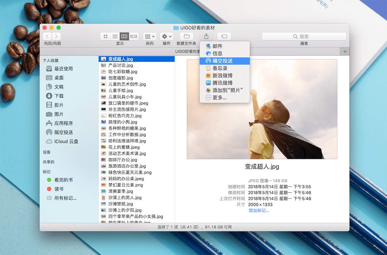Image resolution: width=387 pixels, height=255 pixels.
Task: Choose 新浪微博 in the share menu
Action: [x=225, y=76]
